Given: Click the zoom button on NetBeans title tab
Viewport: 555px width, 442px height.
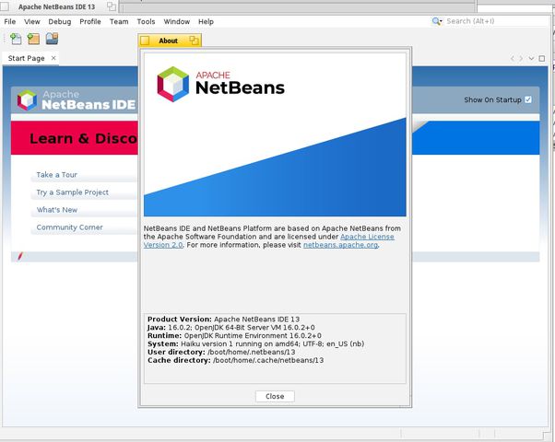Looking at the screenshot, I should [112, 6].
